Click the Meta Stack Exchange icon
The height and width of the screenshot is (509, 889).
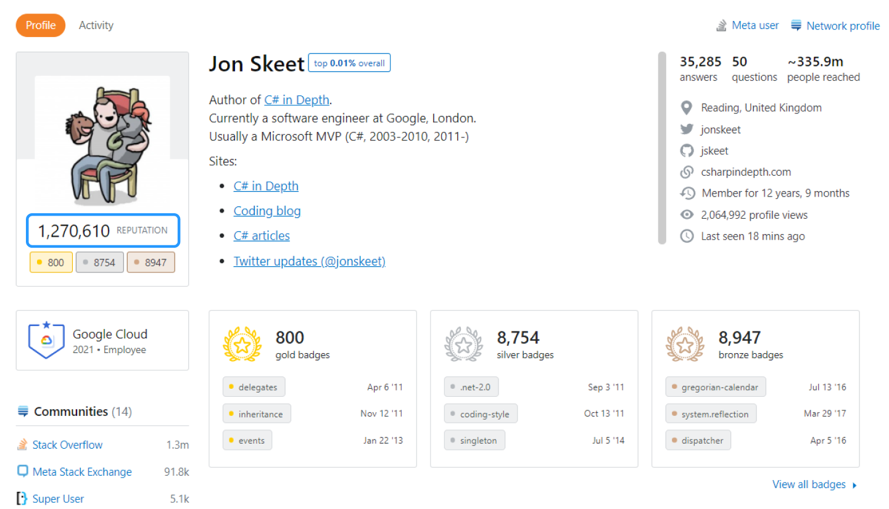[x=23, y=472]
